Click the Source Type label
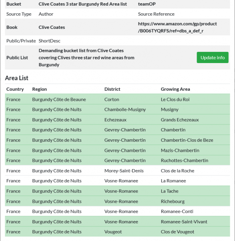 (x=19, y=14)
